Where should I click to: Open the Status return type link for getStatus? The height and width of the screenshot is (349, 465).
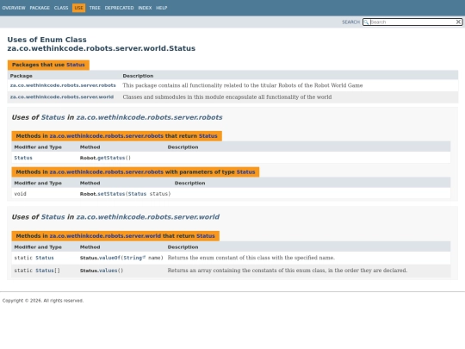(x=23, y=158)
